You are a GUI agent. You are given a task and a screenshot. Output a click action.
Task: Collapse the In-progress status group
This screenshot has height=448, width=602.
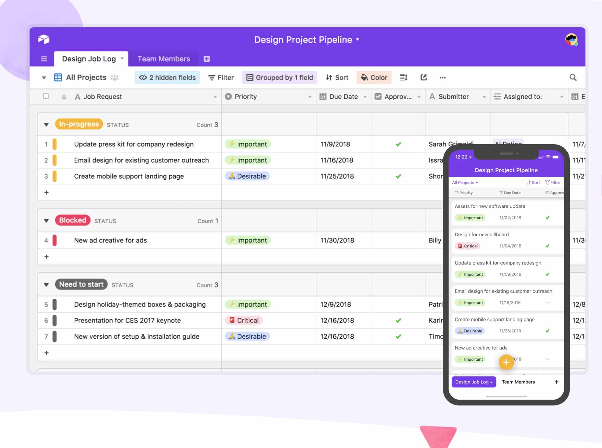click(x=46, y=124)
